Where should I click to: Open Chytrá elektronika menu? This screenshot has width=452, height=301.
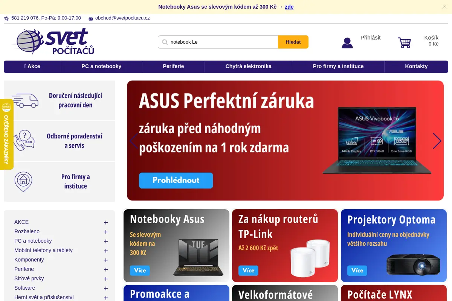pyautogui.click(x=248, y=66)
